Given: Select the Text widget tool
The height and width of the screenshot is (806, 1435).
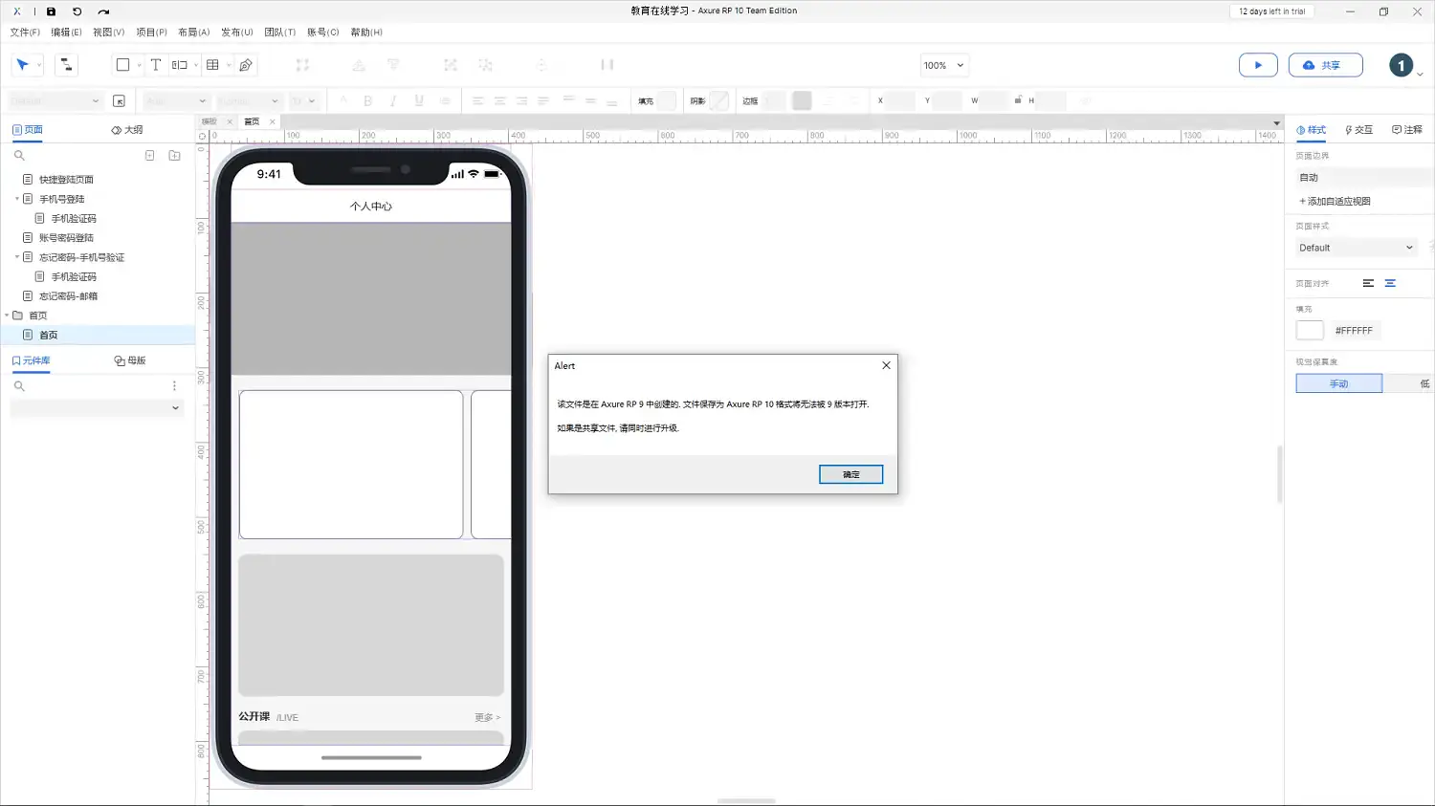Looking at the screenshot, I should click(155, 65).
